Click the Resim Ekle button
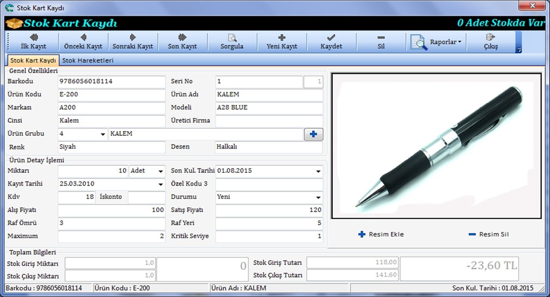Viewport: 550px width, 297px height. [x=381, y=234]
